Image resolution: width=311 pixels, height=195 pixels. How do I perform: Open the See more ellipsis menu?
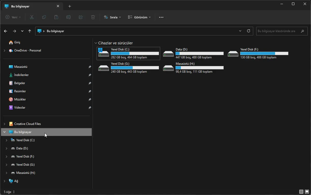pyautogui.click(x=161, y=17)
